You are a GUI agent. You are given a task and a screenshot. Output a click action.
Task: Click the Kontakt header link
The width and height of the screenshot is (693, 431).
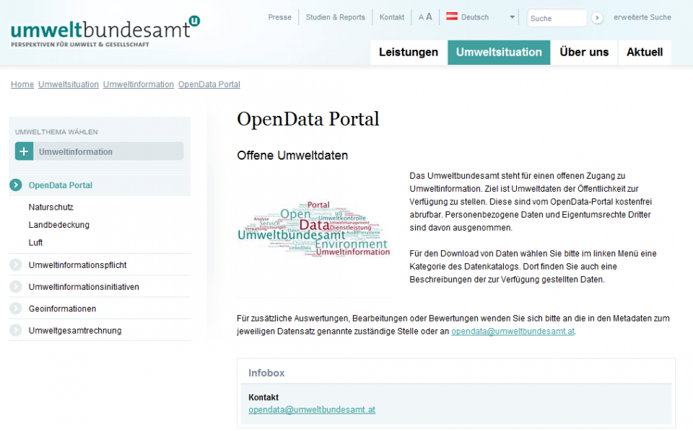coord(391,17)
